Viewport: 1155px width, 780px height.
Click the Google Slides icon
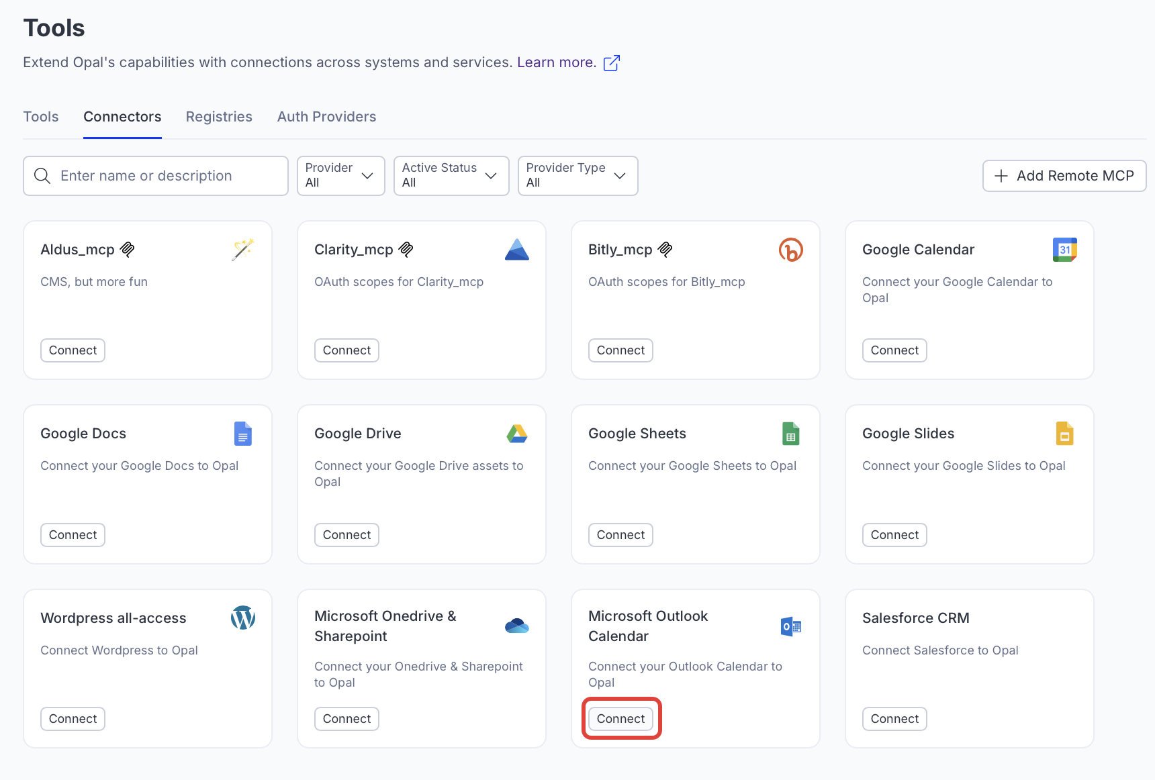1064,434
